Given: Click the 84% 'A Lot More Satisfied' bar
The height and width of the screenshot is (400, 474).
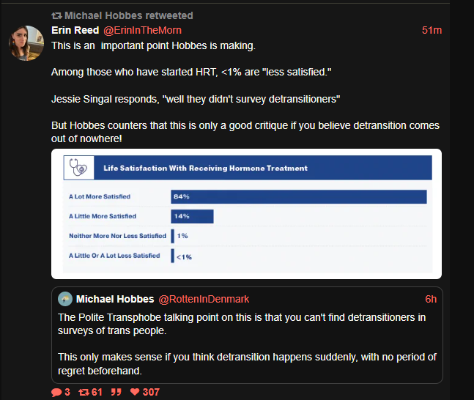Looking at the screenshot, I should coord(298,196).
